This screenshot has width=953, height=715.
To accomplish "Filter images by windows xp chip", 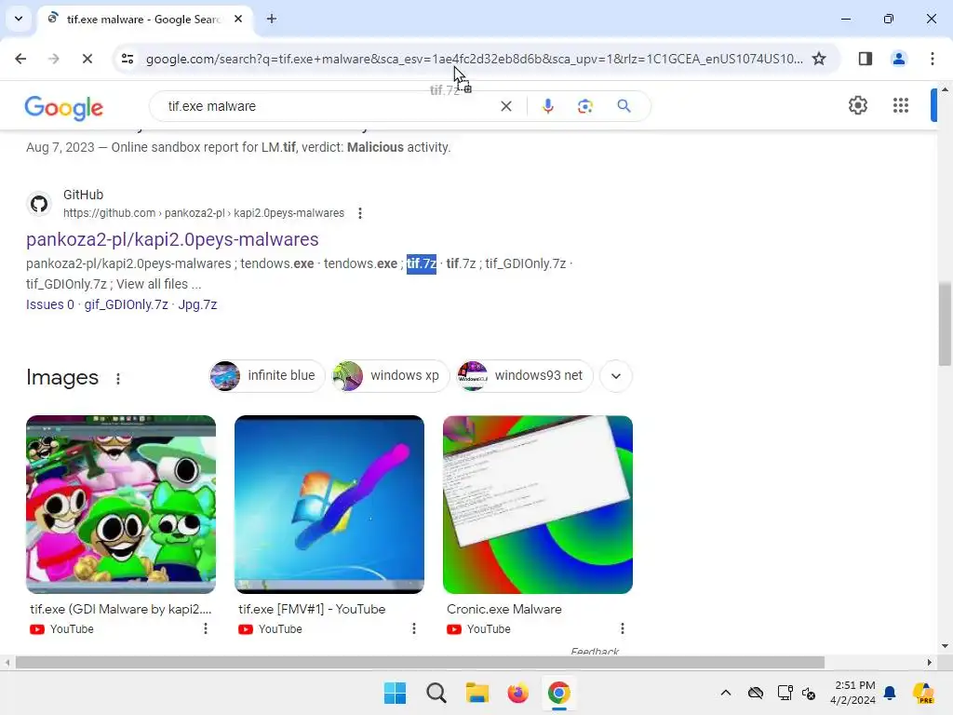I will [390, 376].
